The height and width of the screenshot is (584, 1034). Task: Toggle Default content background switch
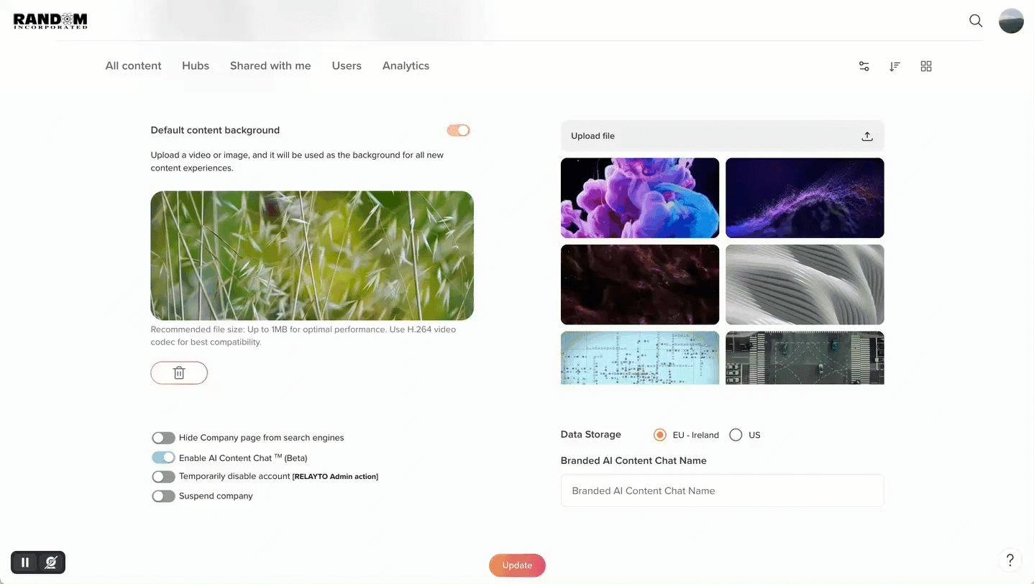click(458, 130)
